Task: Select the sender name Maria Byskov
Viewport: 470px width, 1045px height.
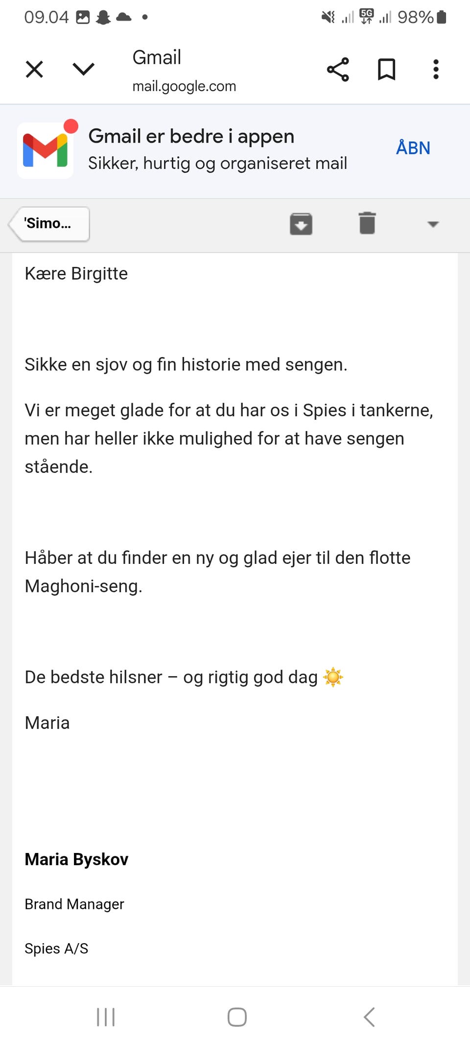Action: (76, 859)
